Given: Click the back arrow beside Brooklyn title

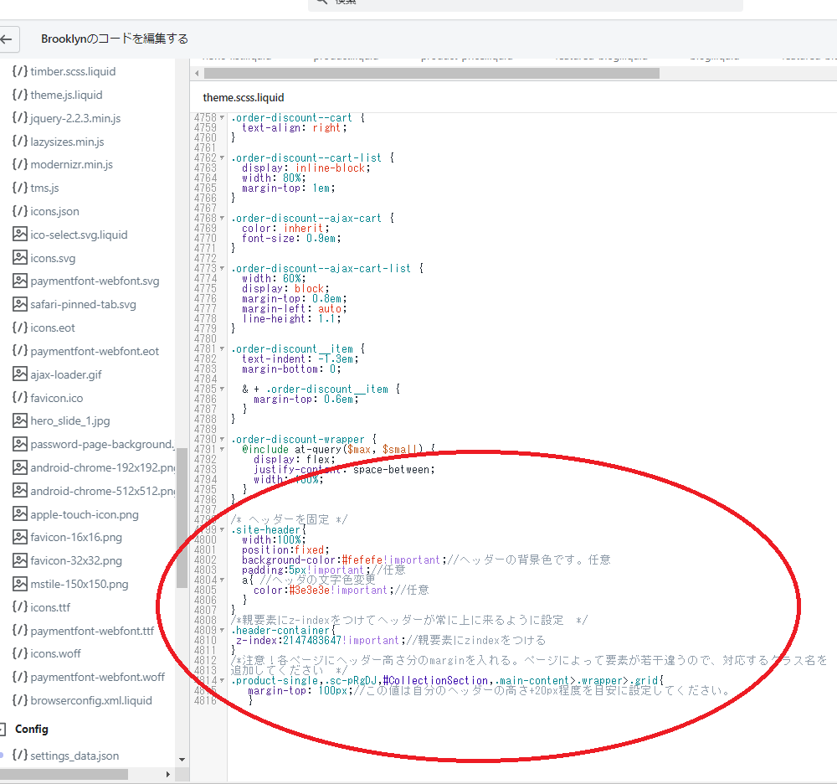Looking at the screenshot, I should point(7,39).
